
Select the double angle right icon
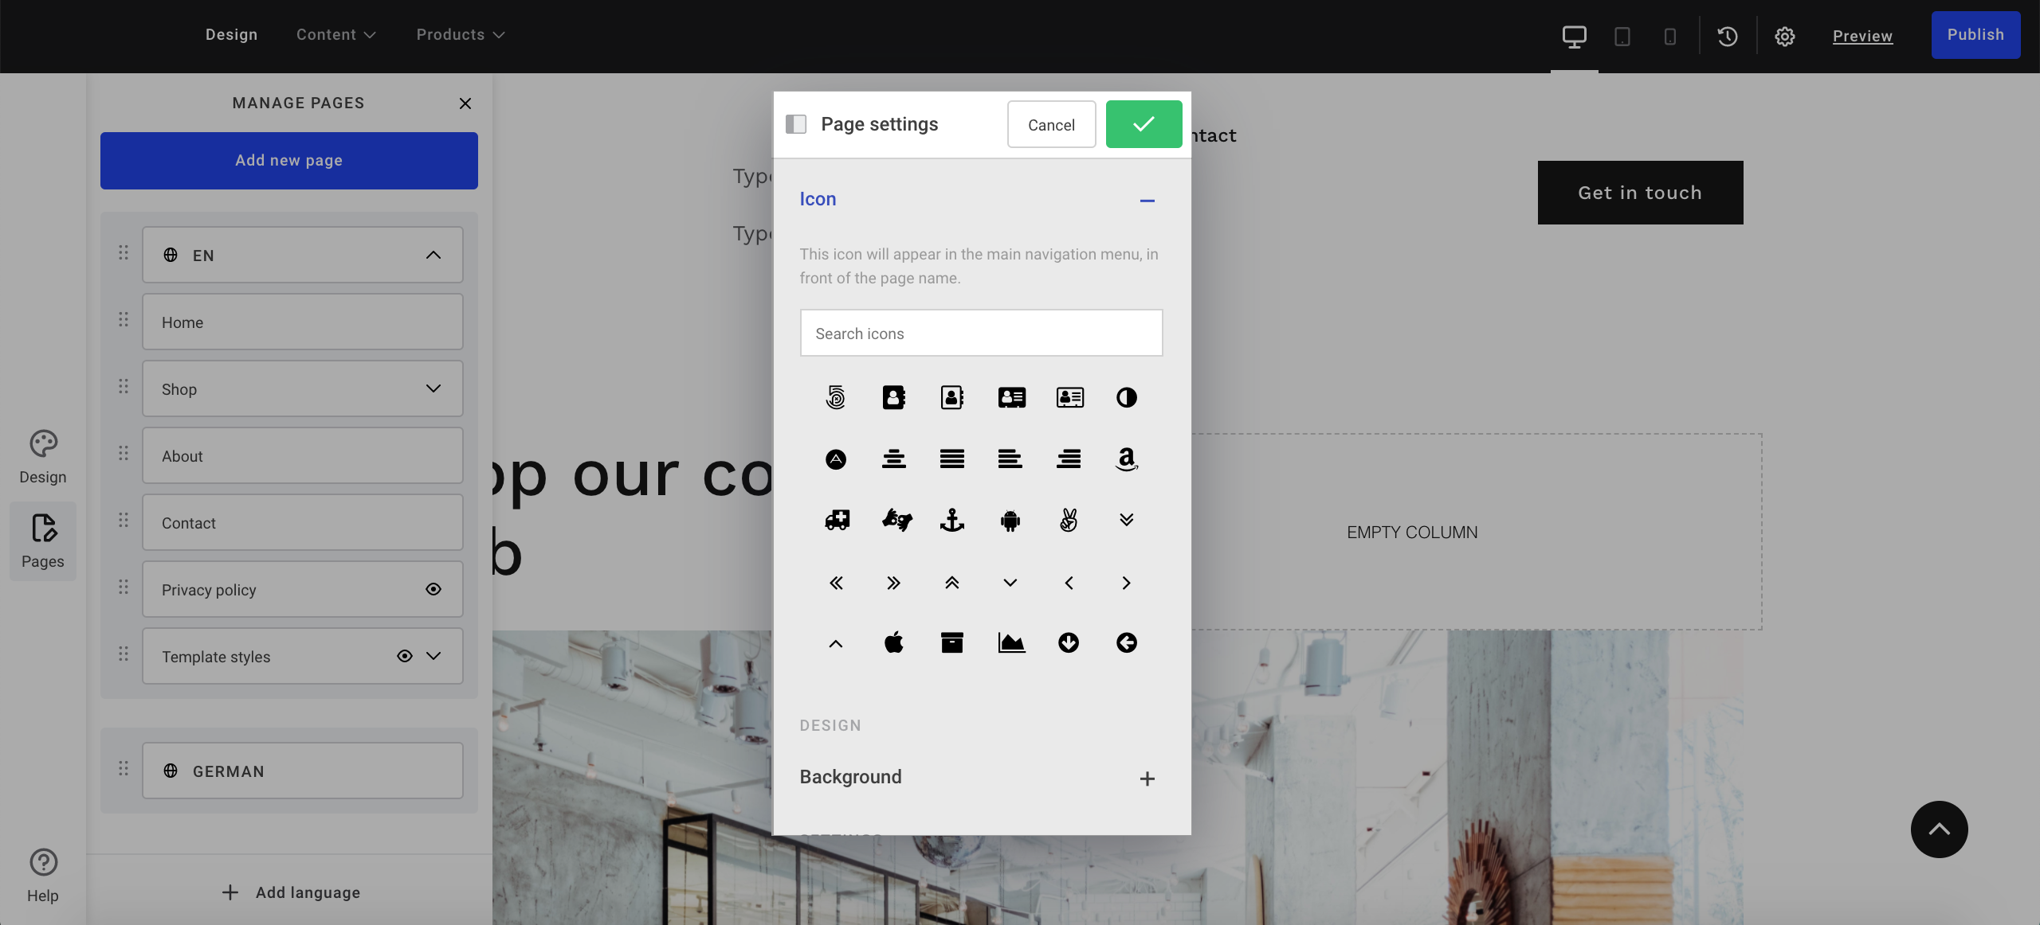(893, 583)
